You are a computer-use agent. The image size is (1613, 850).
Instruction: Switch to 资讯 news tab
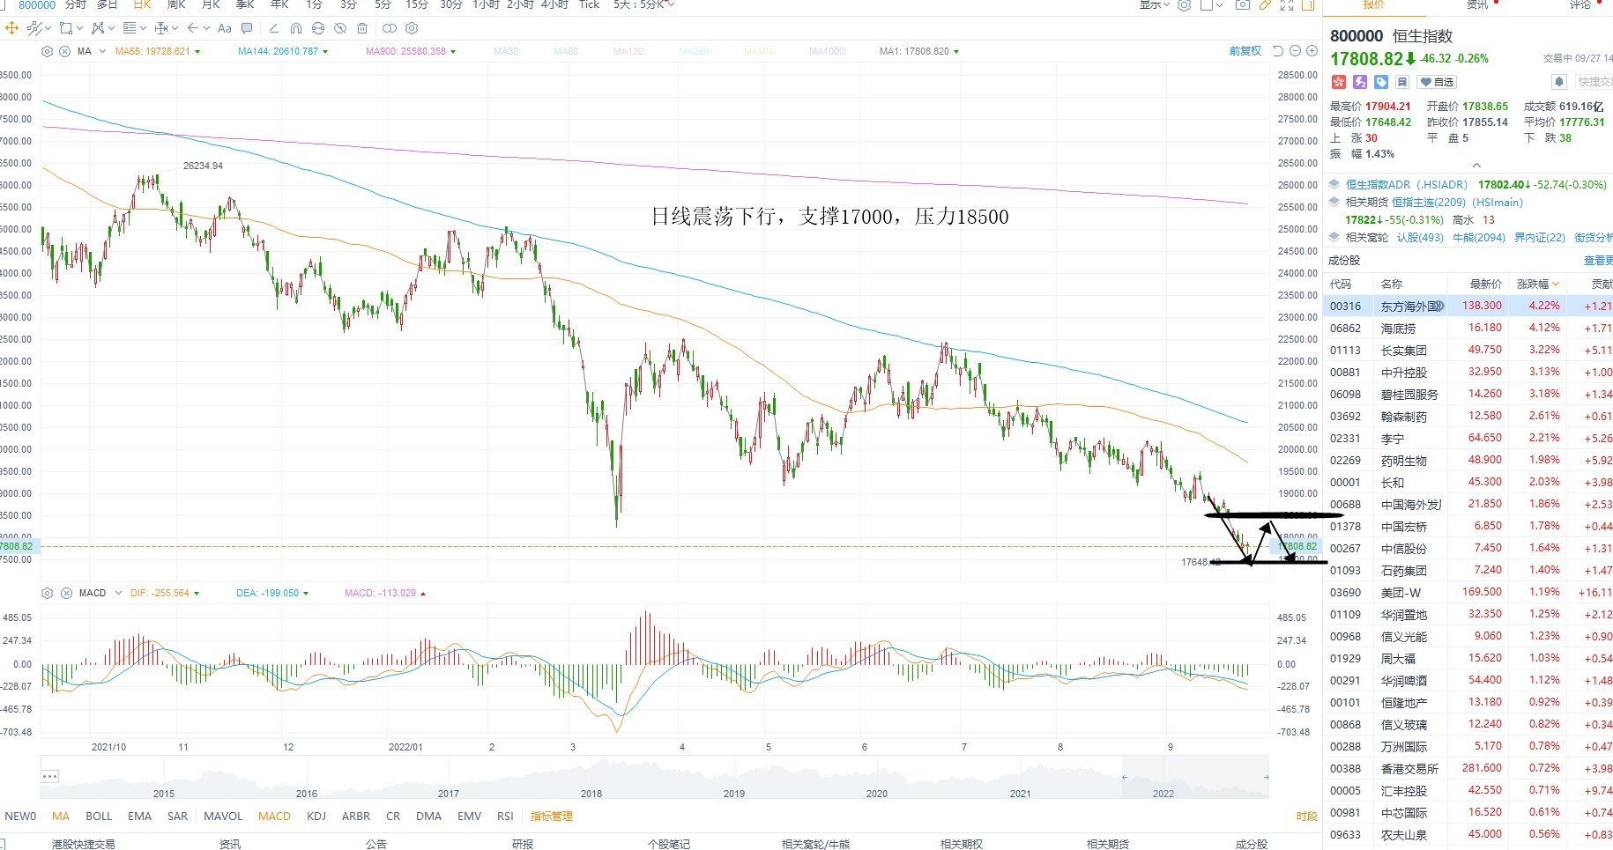click(1477, 4)
